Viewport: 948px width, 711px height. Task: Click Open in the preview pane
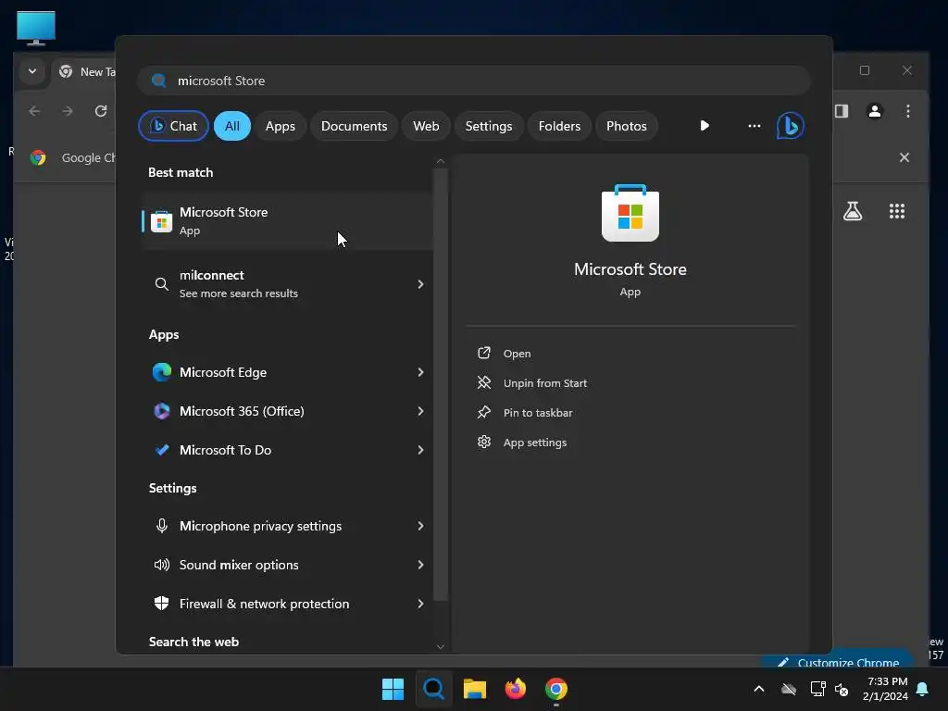click(517, 354)
